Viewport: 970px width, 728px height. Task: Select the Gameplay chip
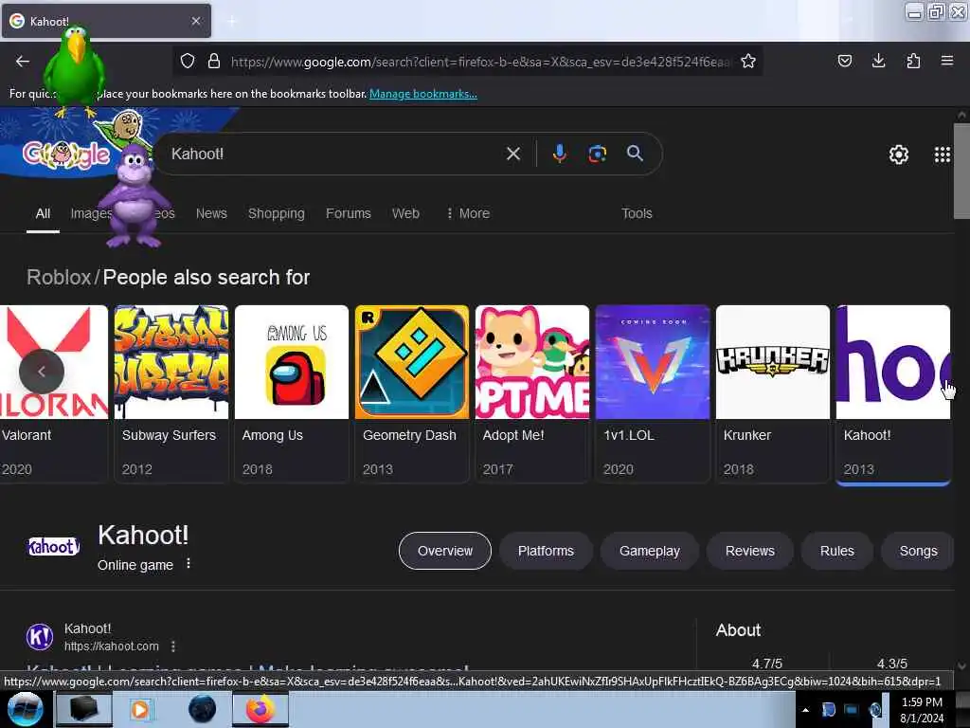click(x=650, y=551)
